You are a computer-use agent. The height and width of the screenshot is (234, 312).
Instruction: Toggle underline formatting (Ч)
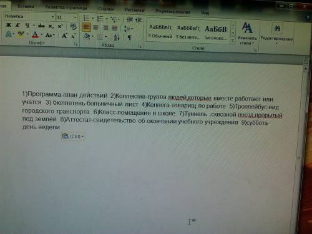tap(27, 26)
